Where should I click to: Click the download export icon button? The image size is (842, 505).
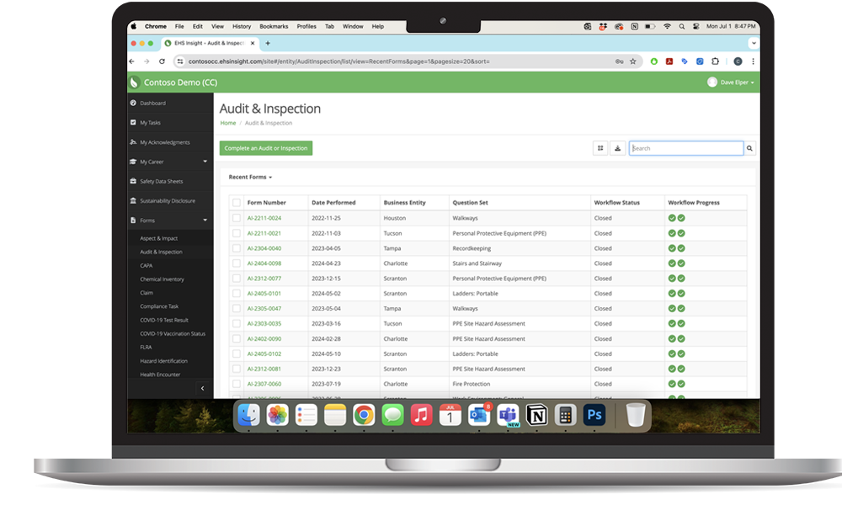[x=617, y=148]
